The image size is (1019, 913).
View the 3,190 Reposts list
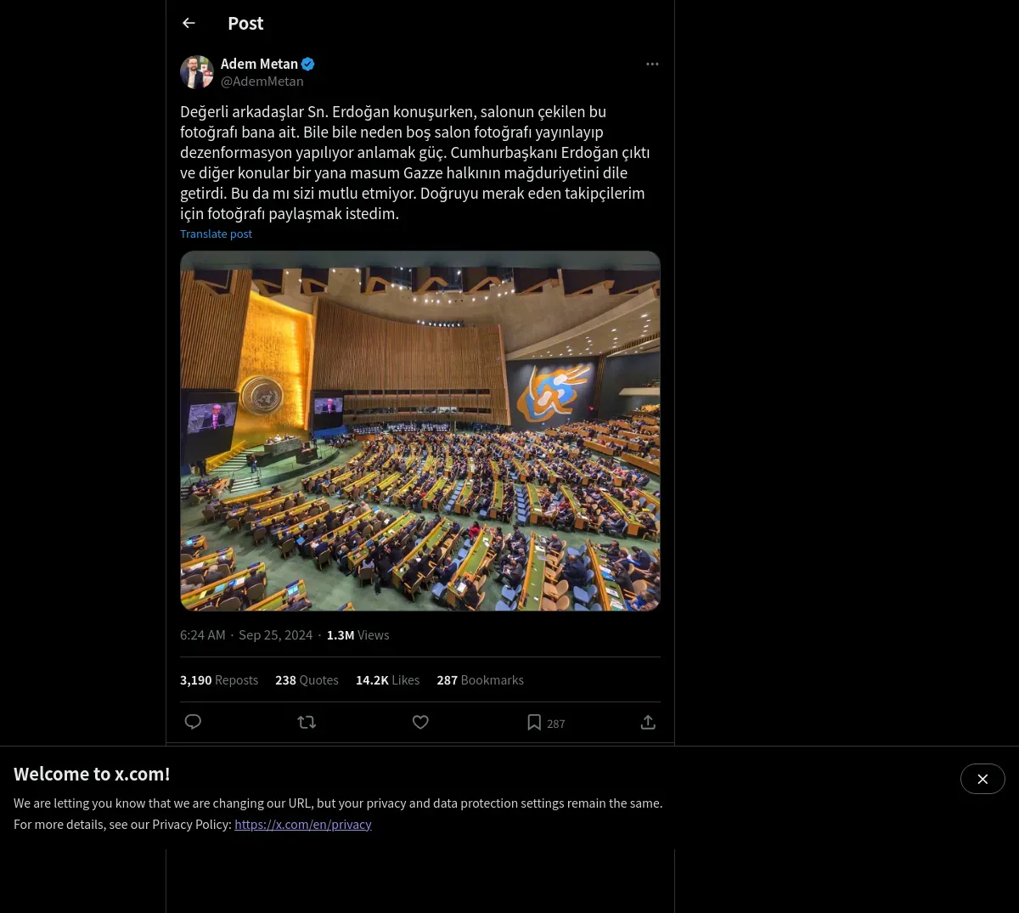pos(219,679)
